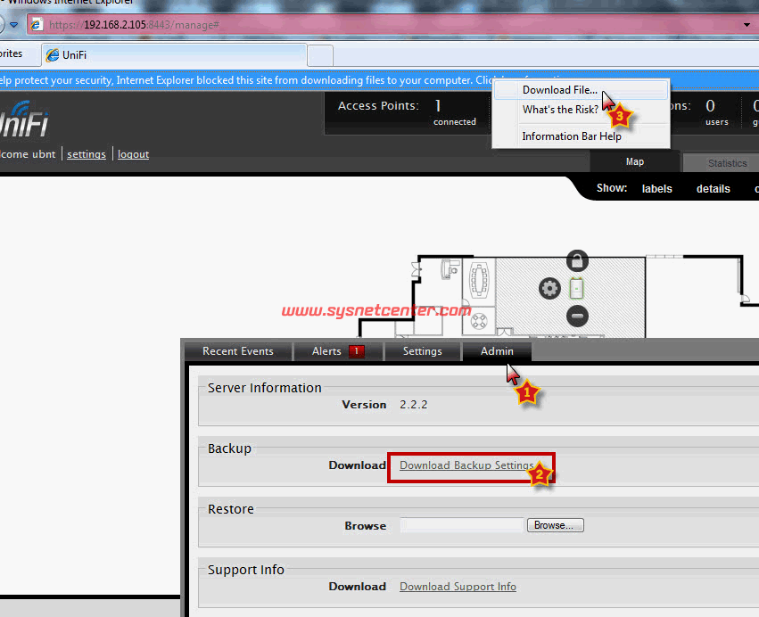
Task: Click the unlock padlock icon above the access point
Action: 577,261
